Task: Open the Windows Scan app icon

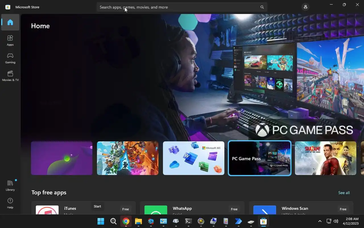Action: [x=265, y=210]
